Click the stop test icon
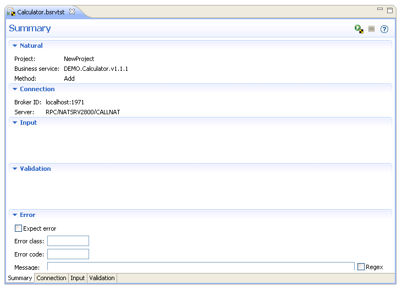 click(372, 29)
